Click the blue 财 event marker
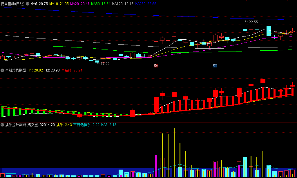This screenshot has height=178, width=297. tap(215, 66)
